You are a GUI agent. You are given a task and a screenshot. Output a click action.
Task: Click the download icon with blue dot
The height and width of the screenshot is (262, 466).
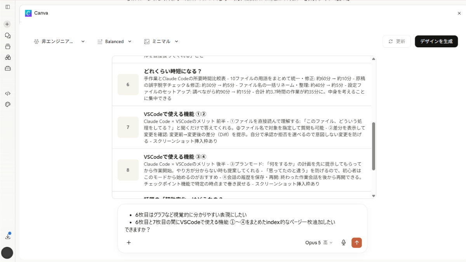pyautogui.click(x=8, y=236)
